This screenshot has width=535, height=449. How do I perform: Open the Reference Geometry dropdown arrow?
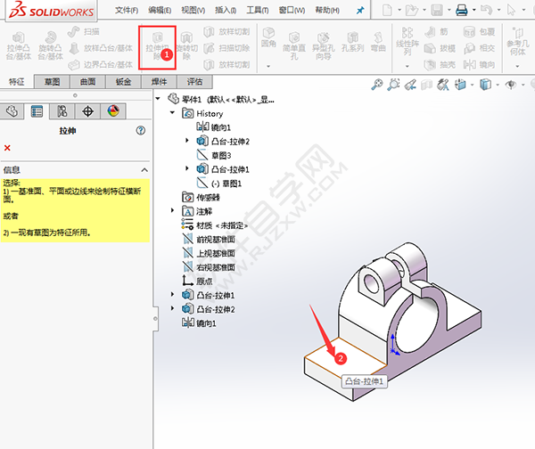(x=517, y=66)
